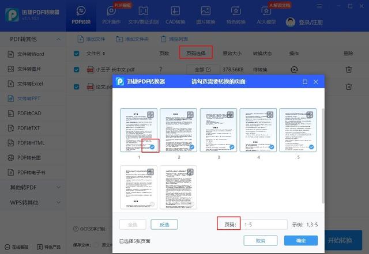Click the 反选 invert selection button
The height and width of the screenshot is (254, 369).
[x=164, y=225]
